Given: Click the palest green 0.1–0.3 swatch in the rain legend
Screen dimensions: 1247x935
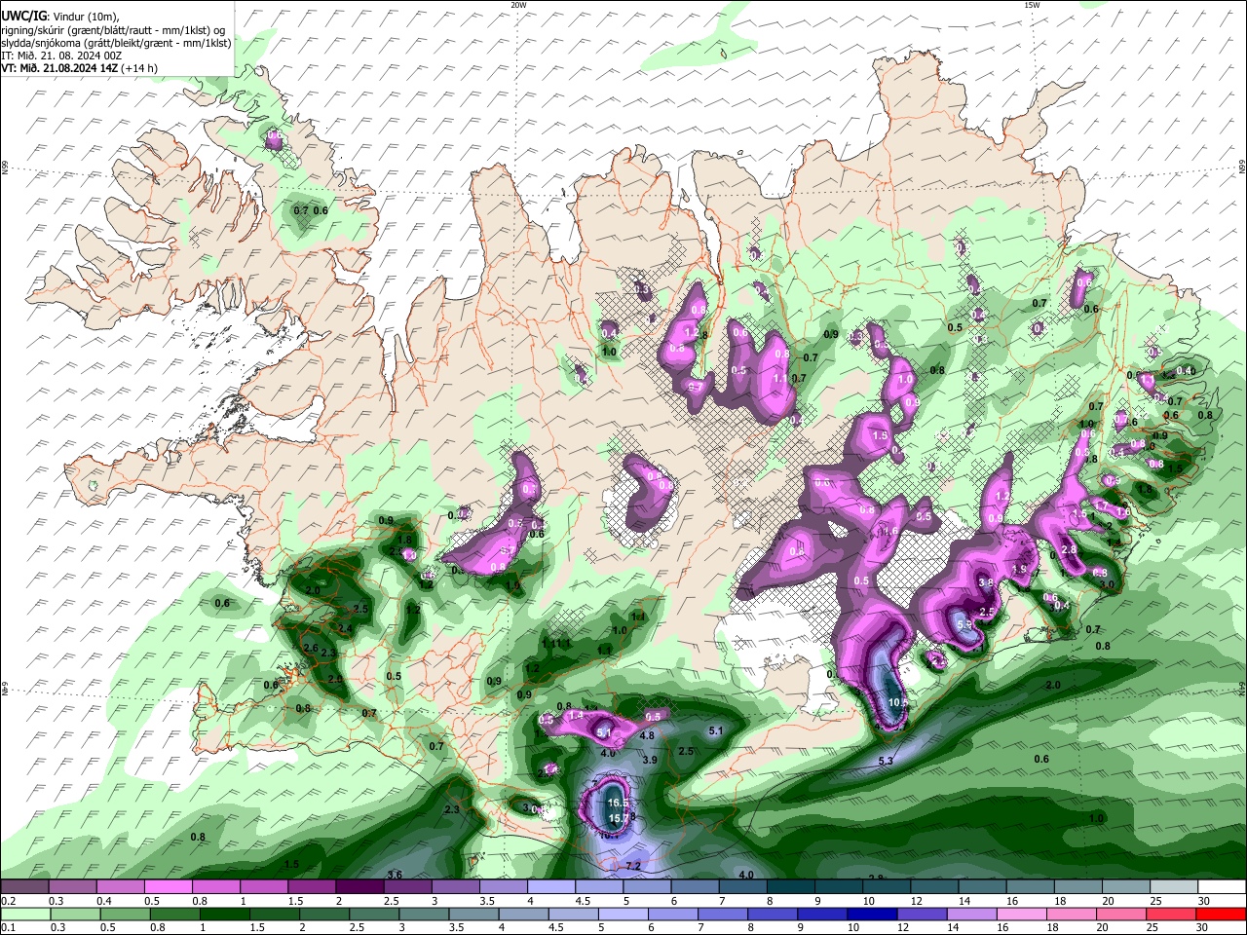Looking at the screenshot, I should pos(24,914).
